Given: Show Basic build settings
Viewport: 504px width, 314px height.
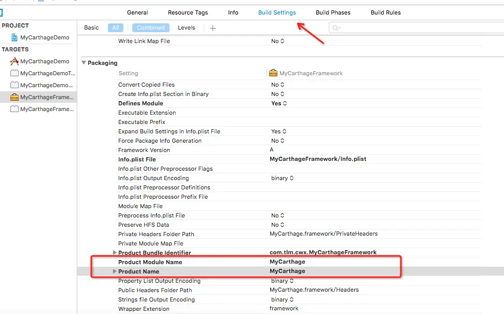Looking at the screenshot, I should point(91,28).
